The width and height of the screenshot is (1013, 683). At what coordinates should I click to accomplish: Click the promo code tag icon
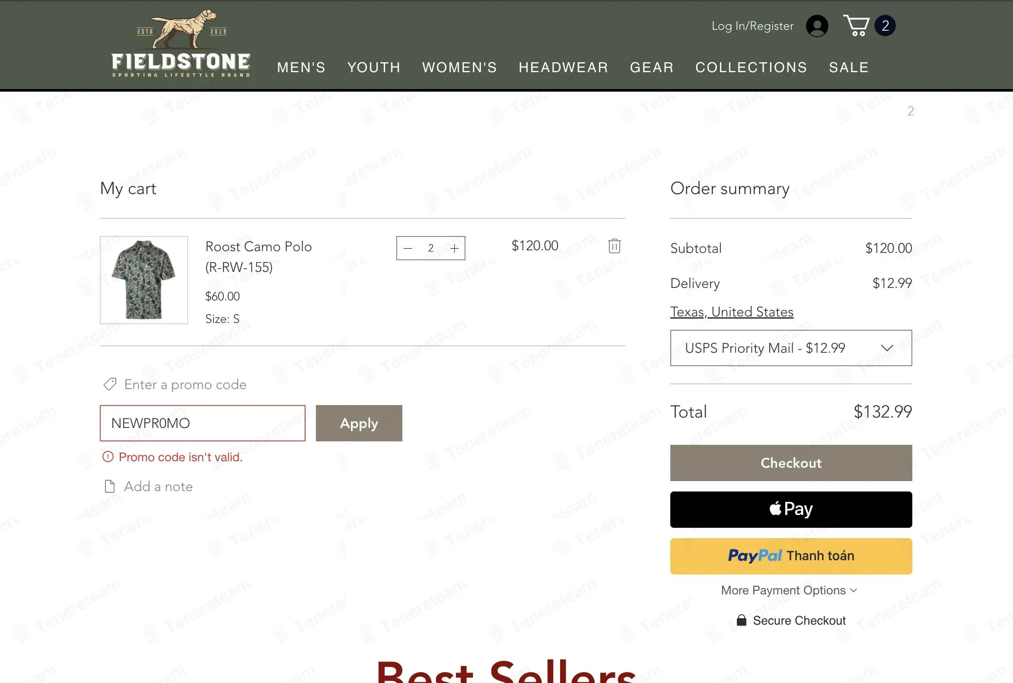110,384
